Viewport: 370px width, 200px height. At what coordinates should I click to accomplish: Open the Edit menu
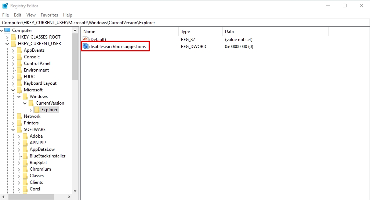click(x=18, y=15)
